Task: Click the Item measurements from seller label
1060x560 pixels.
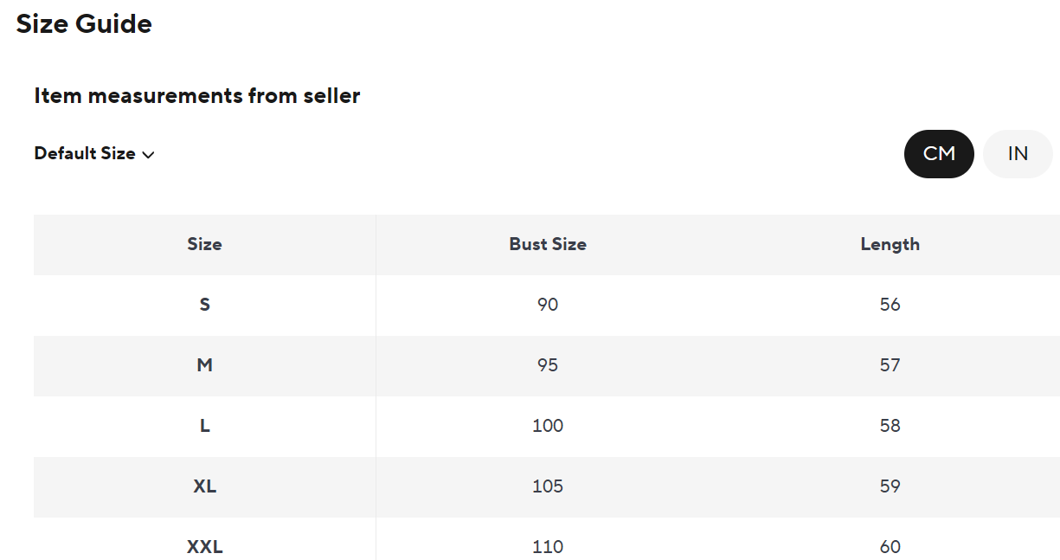Action: [196, 95]
